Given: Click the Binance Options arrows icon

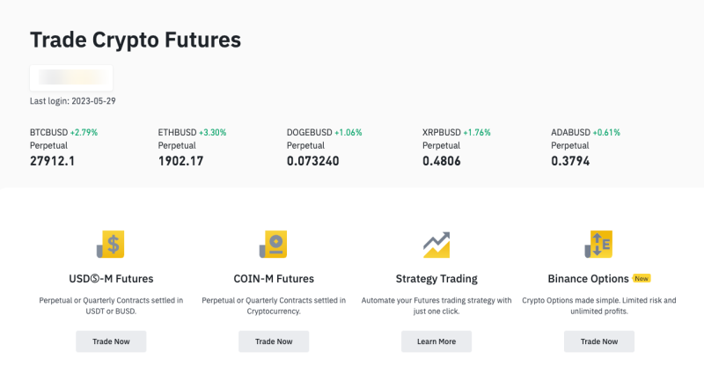Looking at the screenshot, I should click(598, 245).
